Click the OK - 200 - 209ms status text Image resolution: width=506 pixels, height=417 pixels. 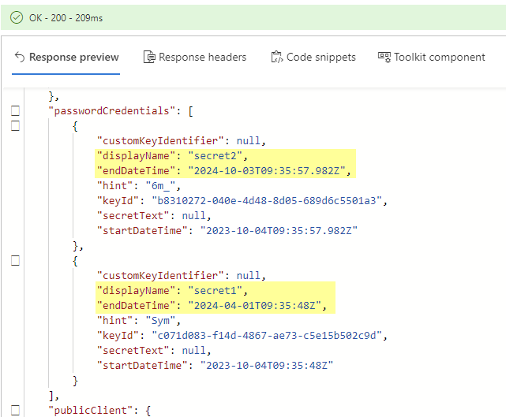pyautogui.click(x=66, y=17)
